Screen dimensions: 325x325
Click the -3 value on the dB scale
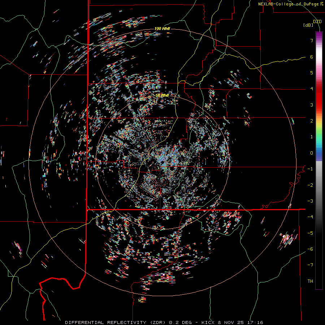(x=310, y=201)
